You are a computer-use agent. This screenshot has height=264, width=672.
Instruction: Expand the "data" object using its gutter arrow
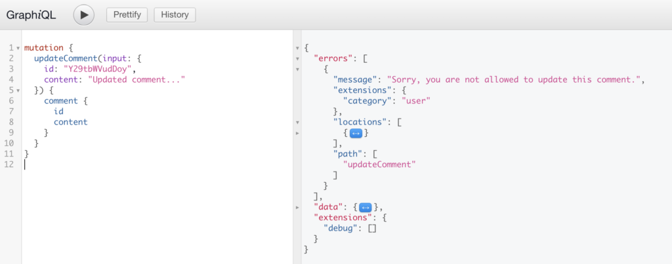tap(298, 207)
